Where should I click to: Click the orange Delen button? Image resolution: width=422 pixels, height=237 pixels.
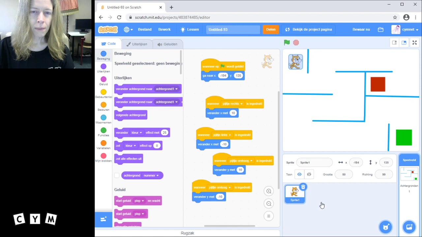tap(271, 29)
